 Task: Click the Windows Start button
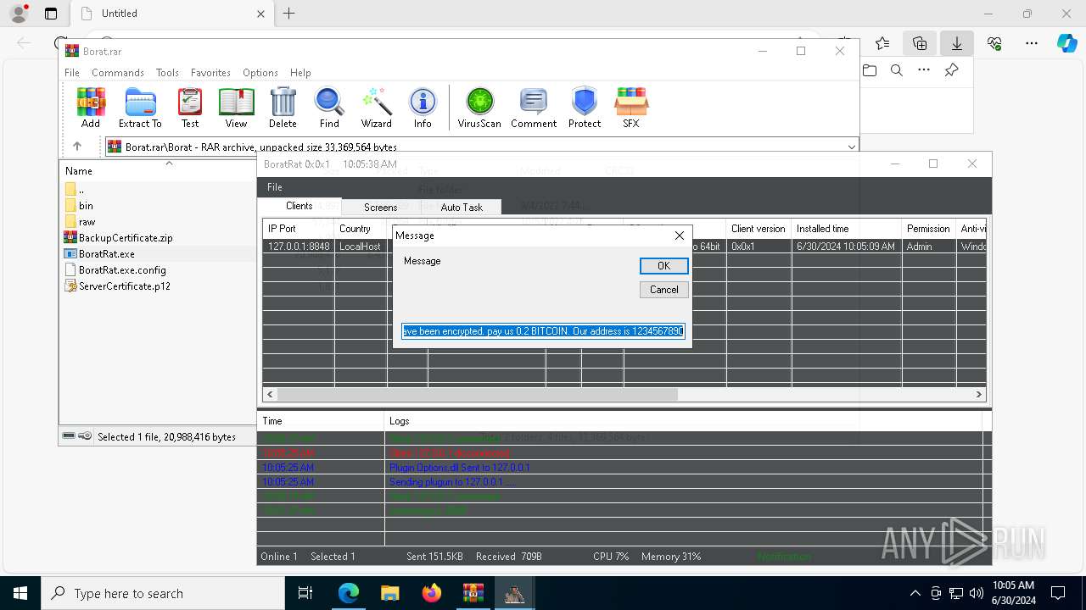tap(20, 593)
